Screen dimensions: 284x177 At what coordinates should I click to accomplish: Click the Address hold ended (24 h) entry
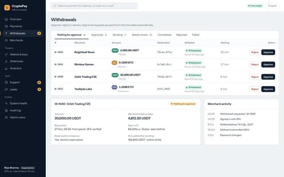(235, 130)
